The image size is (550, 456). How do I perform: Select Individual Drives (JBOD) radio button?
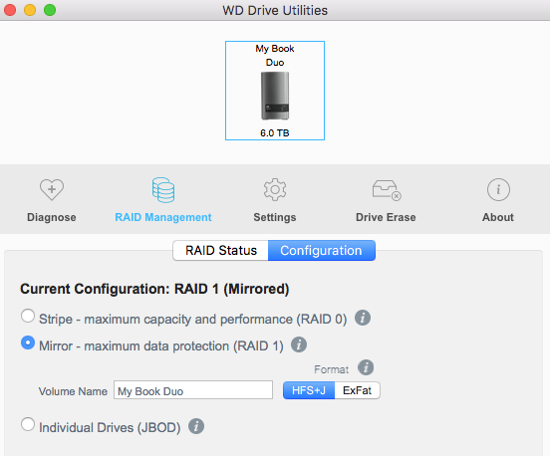click(x=28, y=424)
